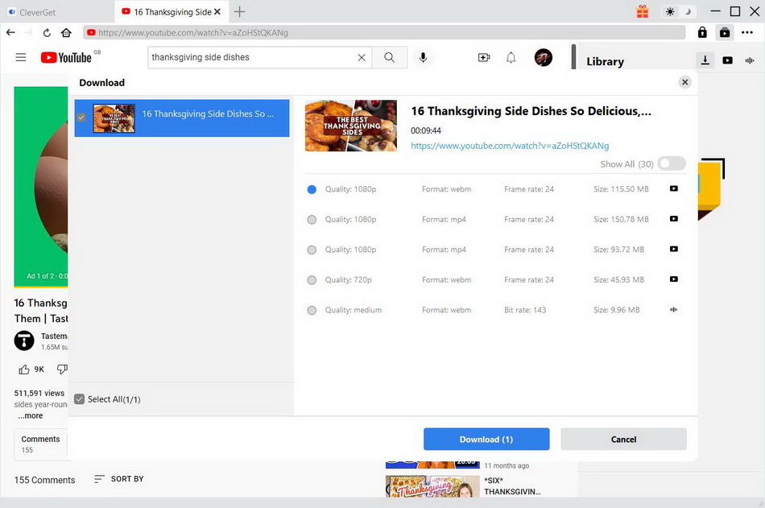This screenshot has width=765, height=508.
Task: Click the Library heading
Action: [605, 61]
